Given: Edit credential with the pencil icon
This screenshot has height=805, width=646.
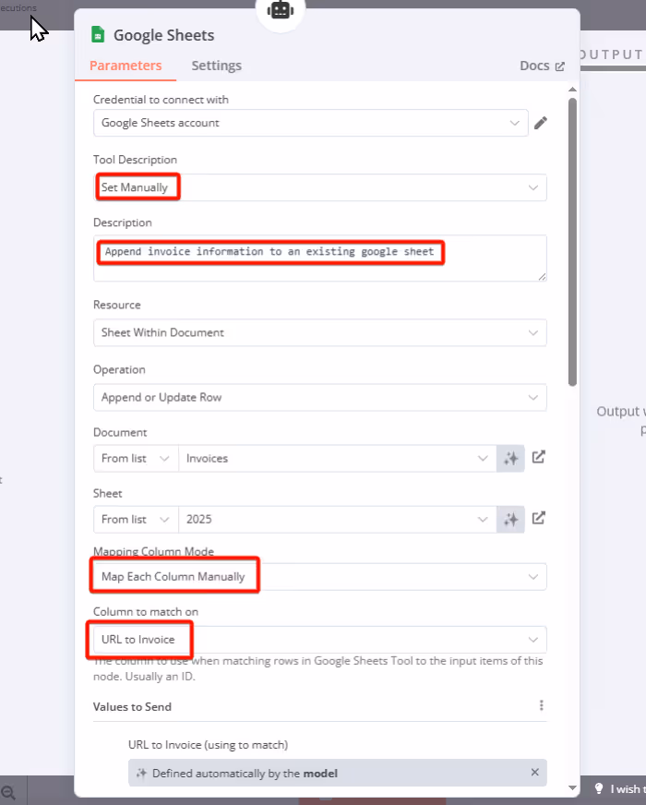Looking at the screenshot, I should 540,123.
